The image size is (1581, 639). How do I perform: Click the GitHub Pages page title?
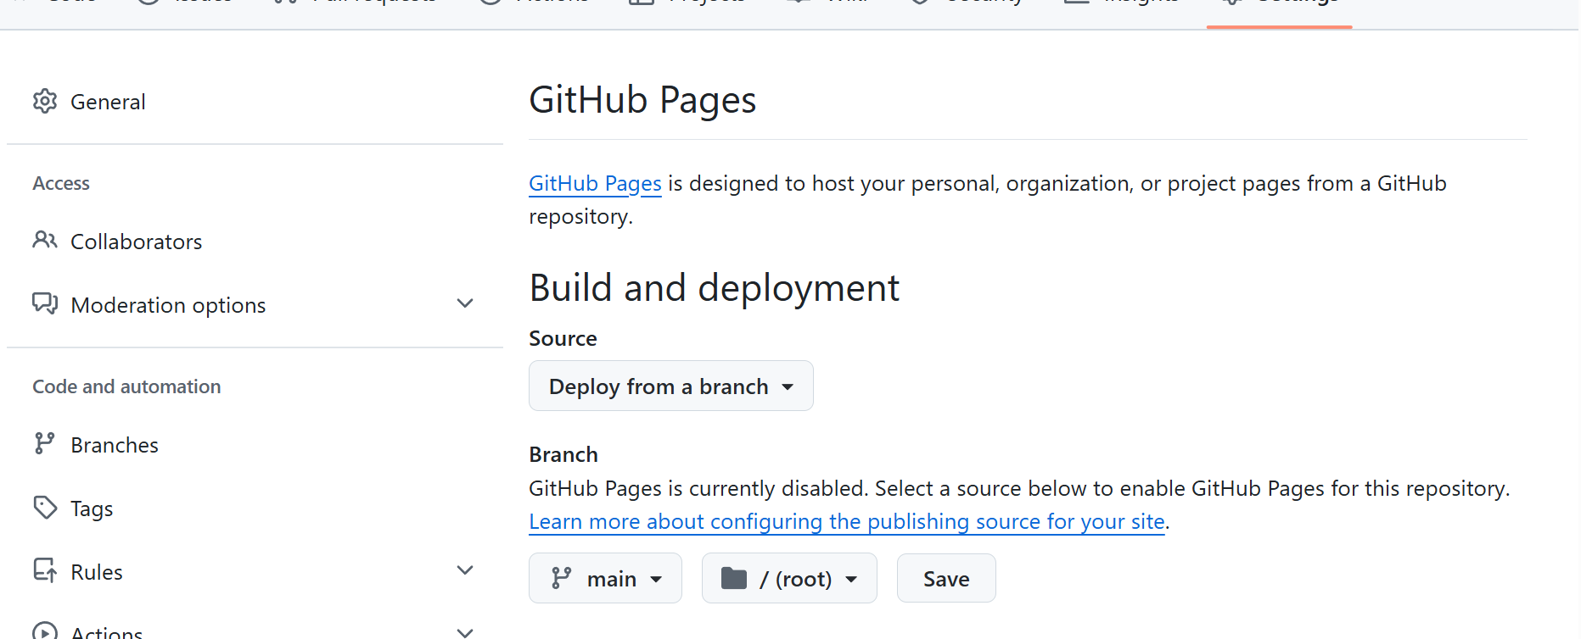(642, 100)
